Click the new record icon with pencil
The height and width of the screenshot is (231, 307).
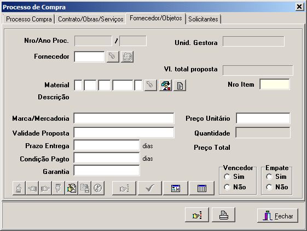(72, 188)
